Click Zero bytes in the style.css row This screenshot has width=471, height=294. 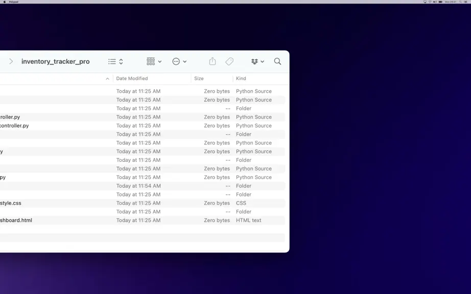pos(217,203)
